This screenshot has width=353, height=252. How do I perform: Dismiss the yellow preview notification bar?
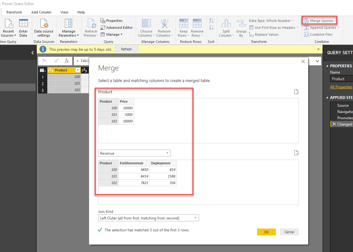318,49
